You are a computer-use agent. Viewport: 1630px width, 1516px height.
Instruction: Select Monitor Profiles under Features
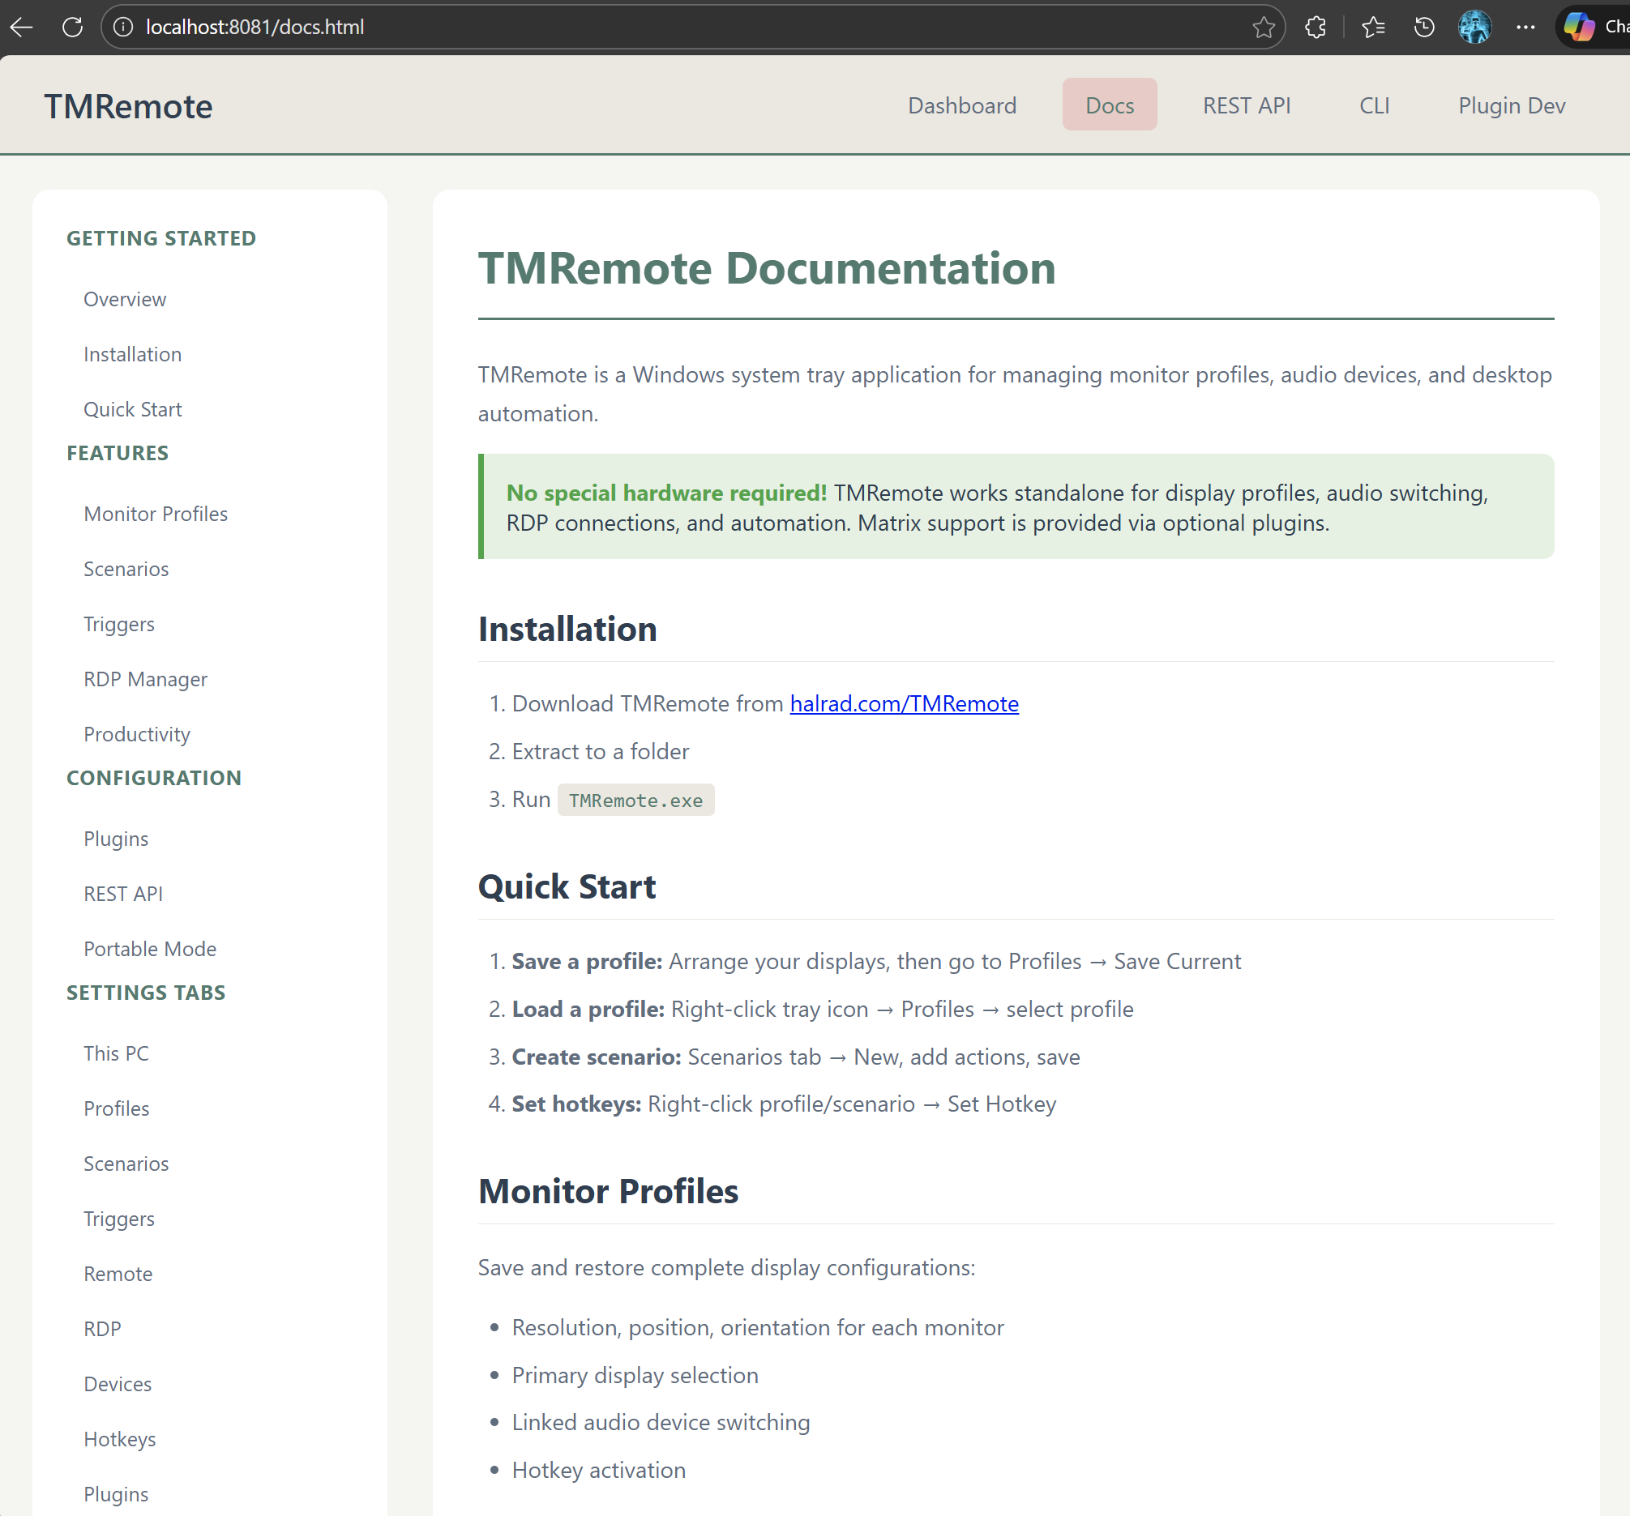155,514
